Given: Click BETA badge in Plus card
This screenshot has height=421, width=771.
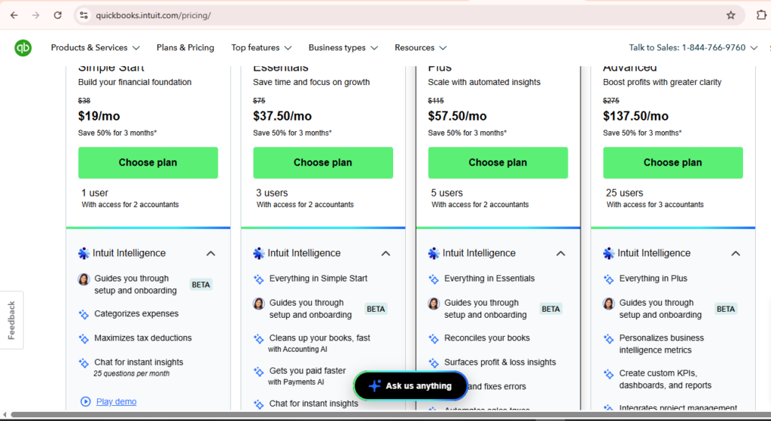Looking at the screenshot, I should [550, 309].
